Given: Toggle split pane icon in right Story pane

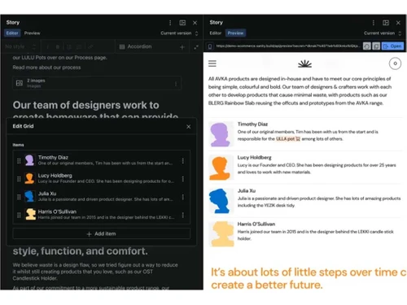Looking at the screenshot, I should 386,23.
